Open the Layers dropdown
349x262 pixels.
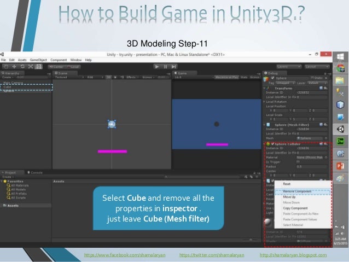point(289,67)
